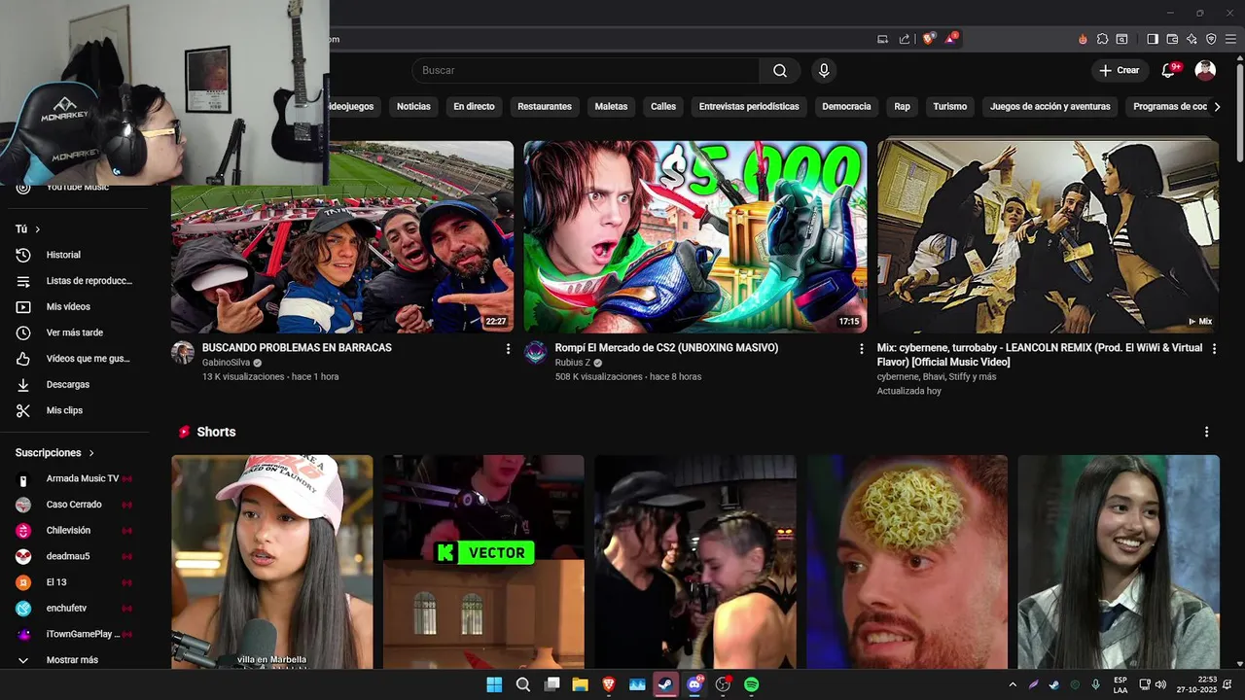Start voice search with the microphone icon
The width and height of the screenshot is (1245, 700).
click(824, 70)
